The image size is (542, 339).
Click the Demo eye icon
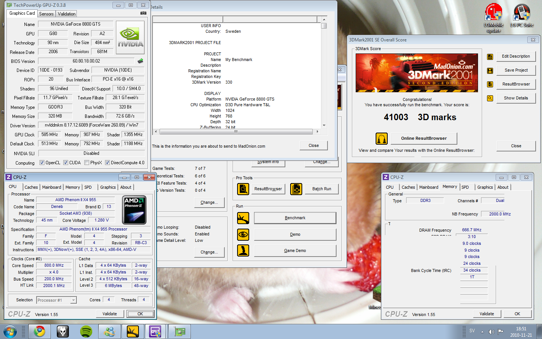click(243, 235)
